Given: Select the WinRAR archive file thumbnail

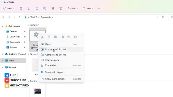Looking at the screenshot, I should [x=38, y=91].
